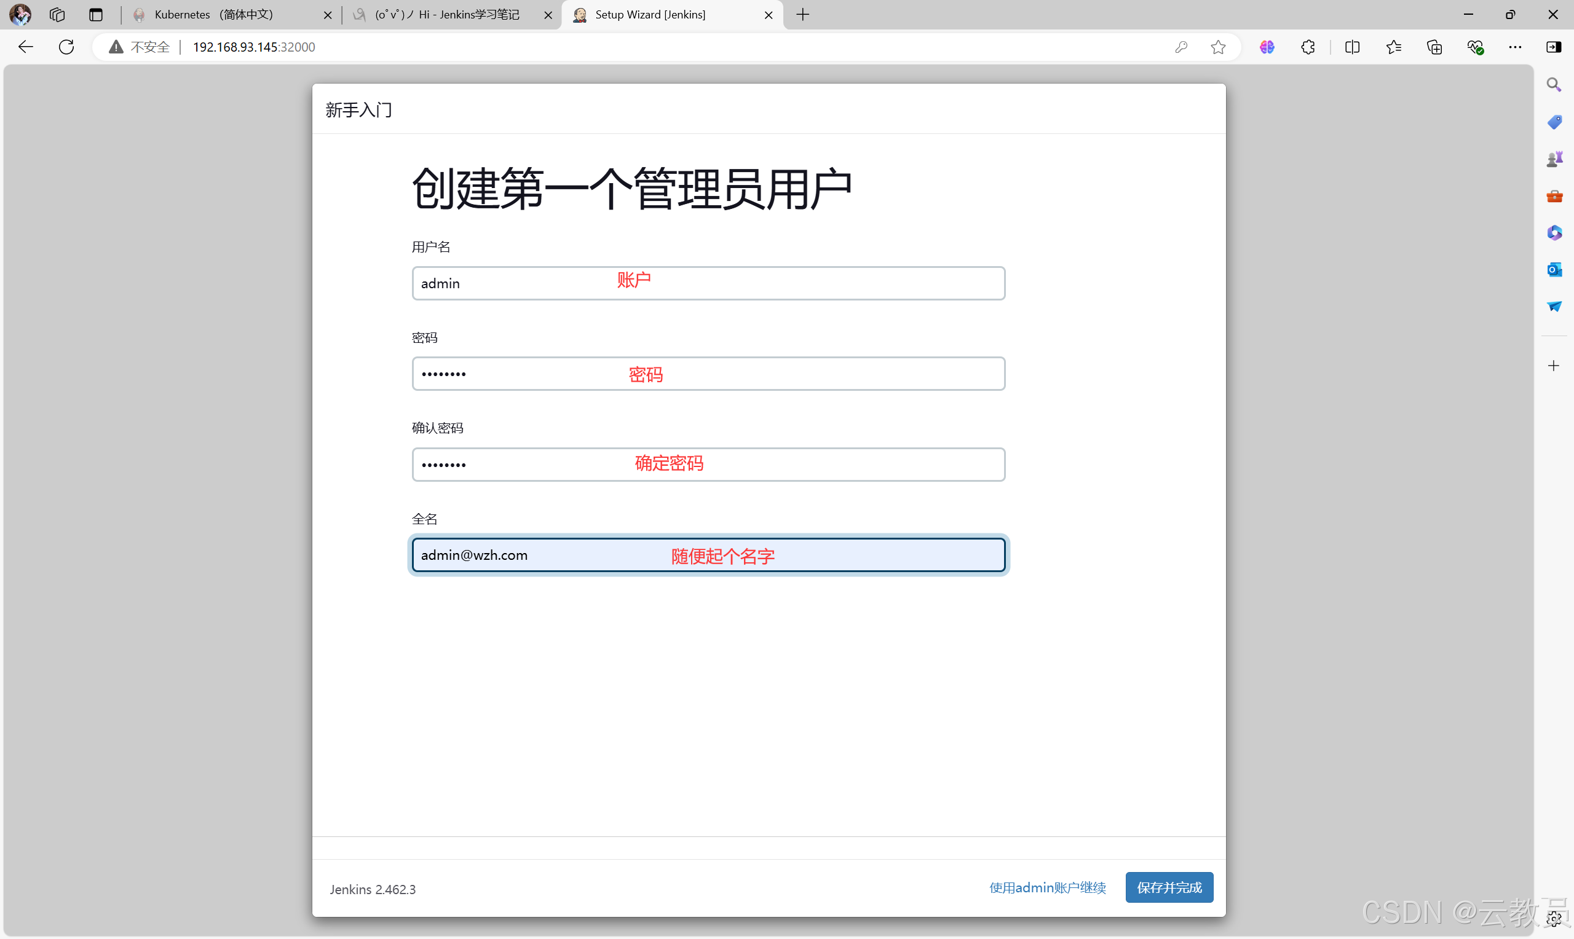Open the Copilot brain icon in toolbar
The height and width of the screenshot is (939, 1574).
(x=1267, y=47)
